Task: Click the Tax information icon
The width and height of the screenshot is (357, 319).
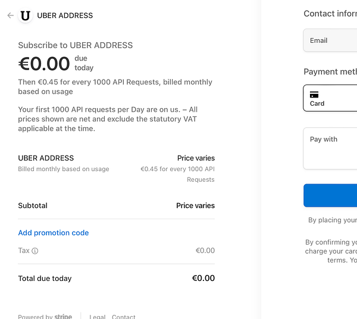Action: [x=35, y=251]
